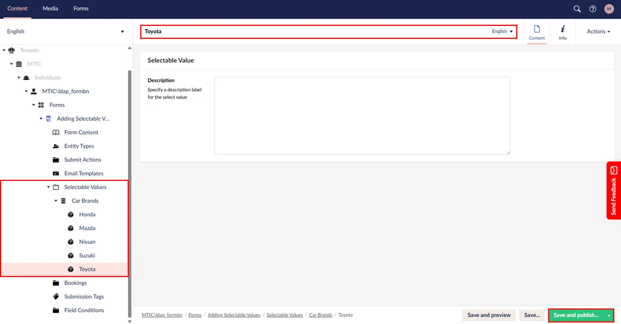Click into the Description text area
Image resolution: width=621 pixels, height=324 pixels.
(x=362, y=115)
